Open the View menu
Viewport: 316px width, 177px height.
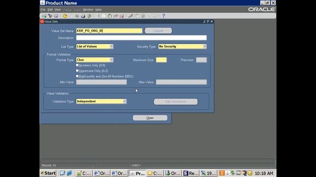click(x=58, y=10)
